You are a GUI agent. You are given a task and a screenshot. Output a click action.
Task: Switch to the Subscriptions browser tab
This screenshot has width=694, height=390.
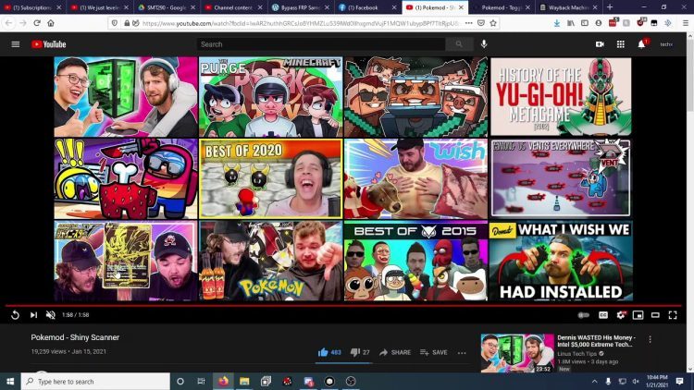(31, 7)
